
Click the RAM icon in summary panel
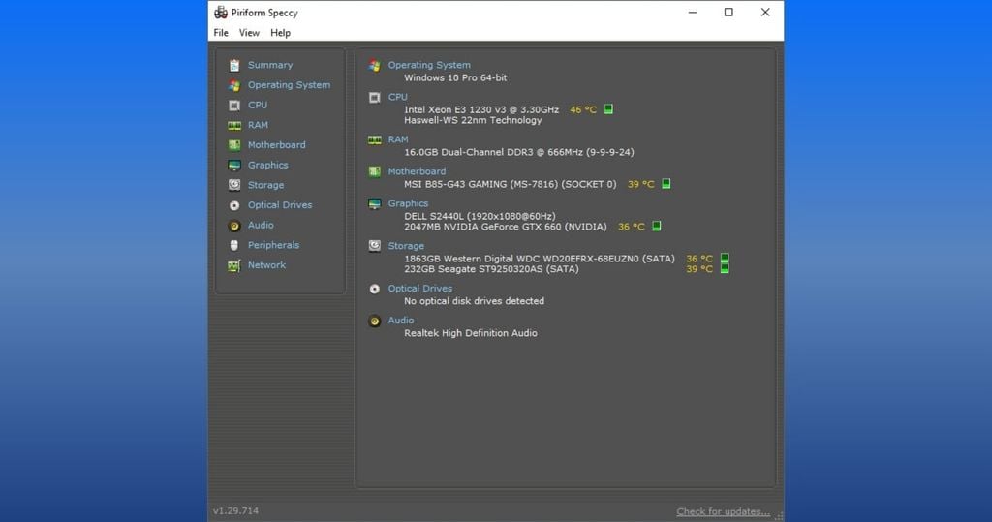pyautogui.click(x=375, y=139)
